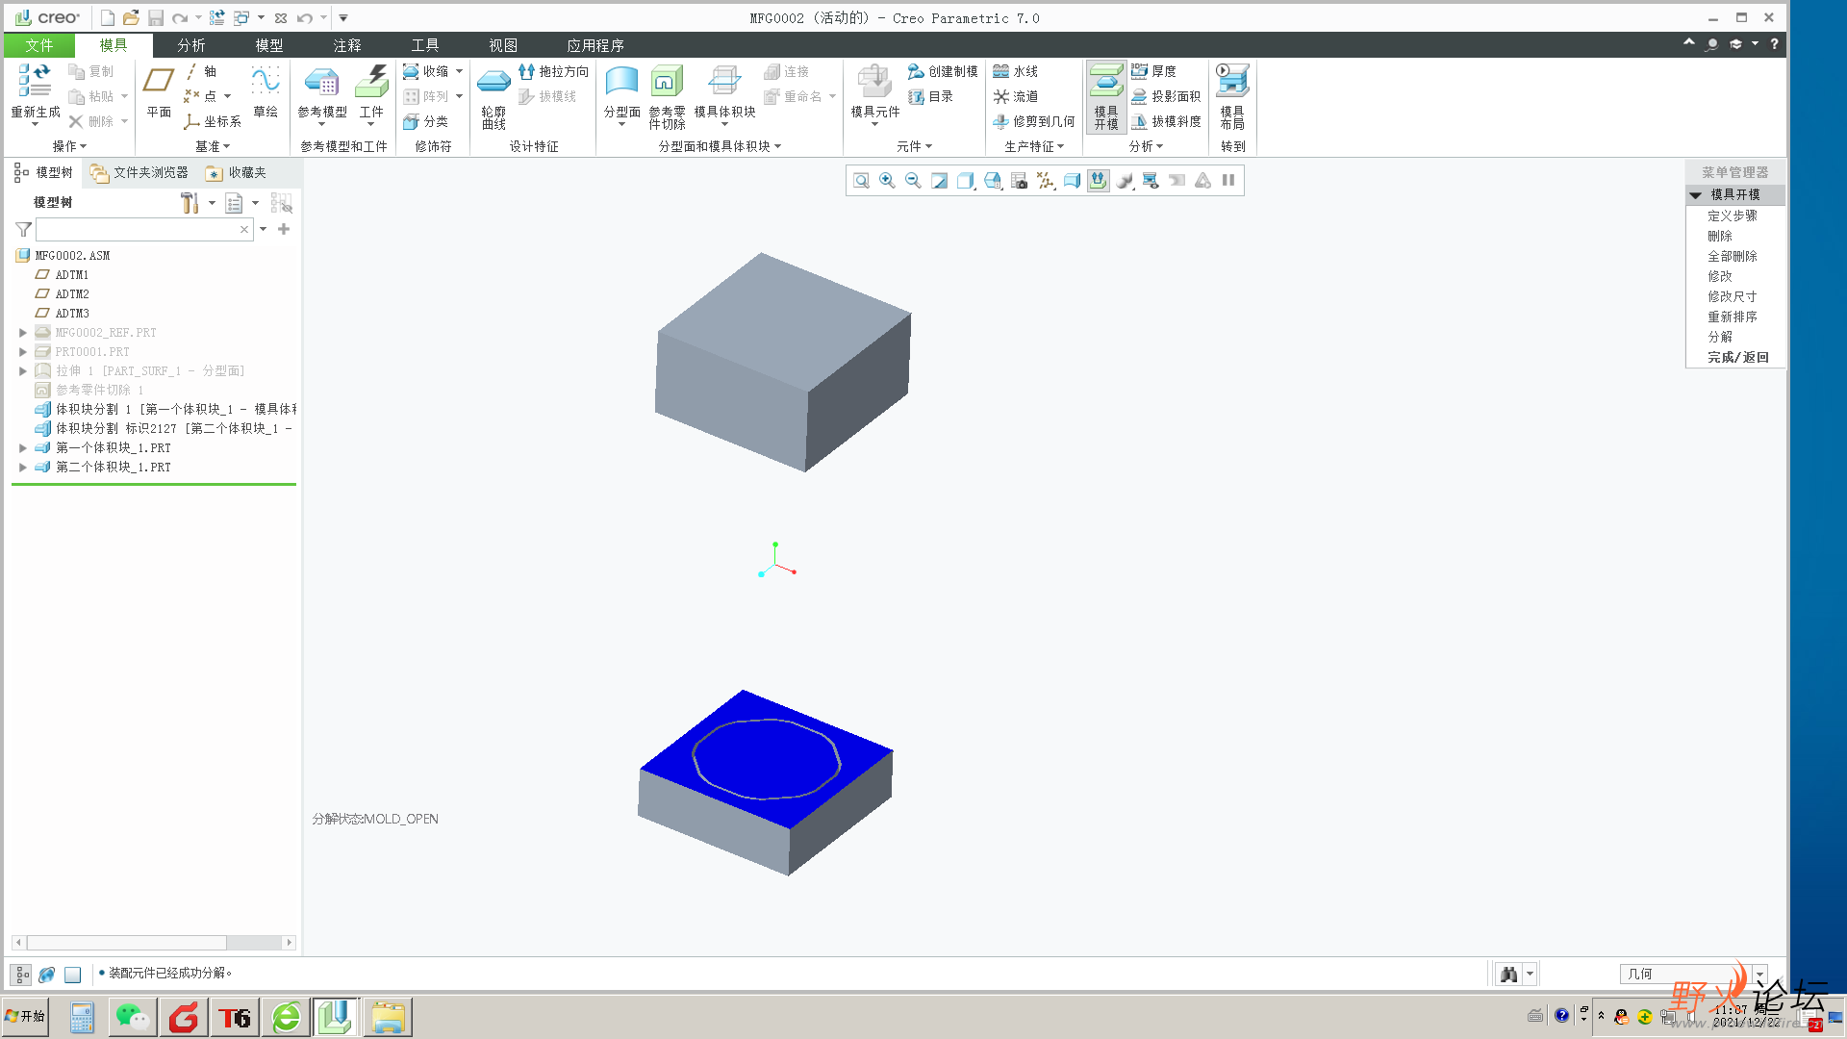Expand the 第一个体积块_1.PRT node
The width and height of the screenshot is (1847, 1039).
(22, 448)
